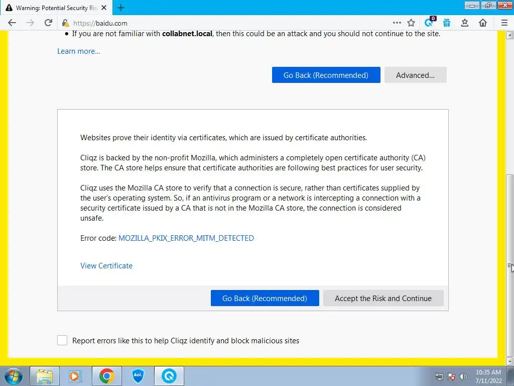Image resolution: width=514 pixels, height=386 pixels.
Task: Enable the report errors to Cliqz checkbox
Action: point(62,340)
